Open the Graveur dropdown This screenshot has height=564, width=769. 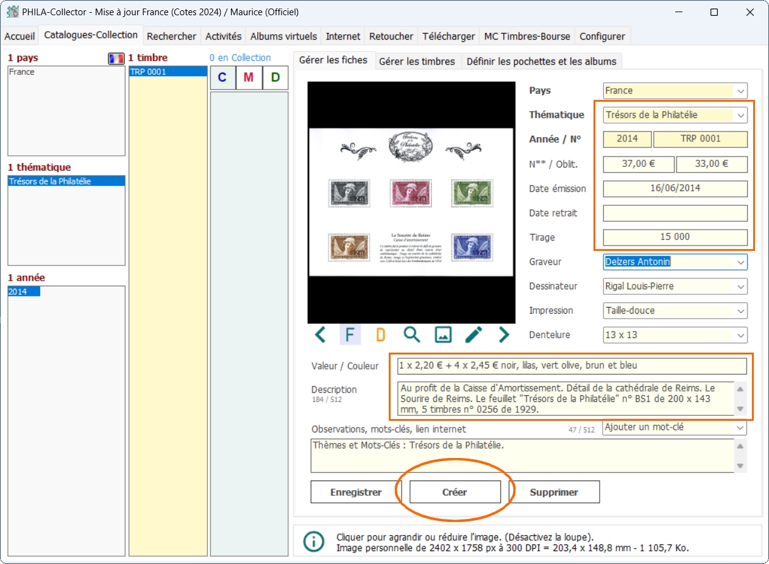point(740,262)
